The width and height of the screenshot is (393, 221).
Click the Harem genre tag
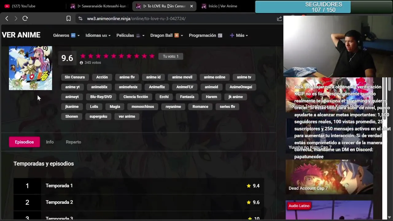[212, 97]
